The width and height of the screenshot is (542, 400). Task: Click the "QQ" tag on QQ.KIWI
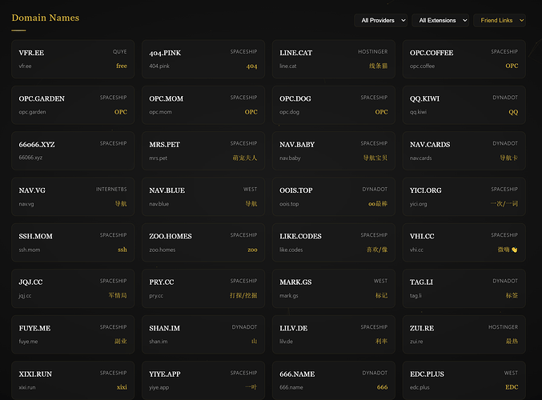tap(513, 112)
